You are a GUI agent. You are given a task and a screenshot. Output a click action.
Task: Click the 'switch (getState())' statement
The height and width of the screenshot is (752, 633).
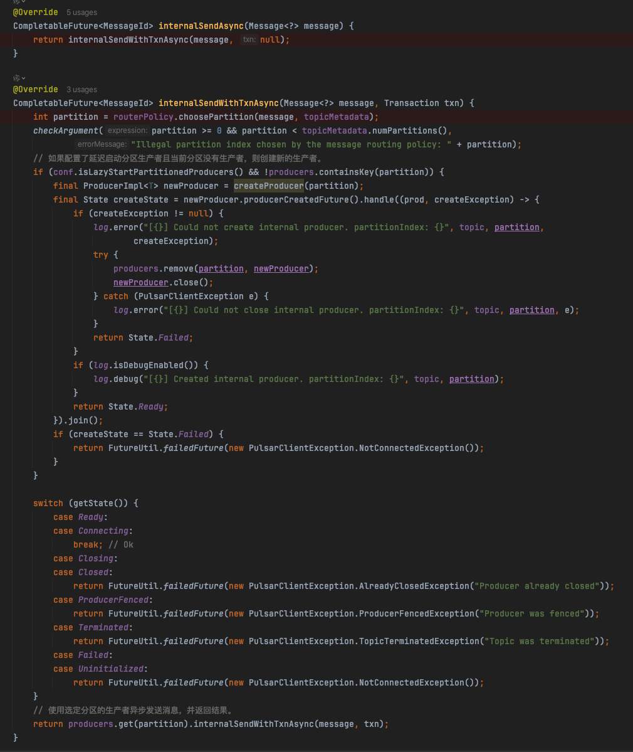[x=85, y=504]
